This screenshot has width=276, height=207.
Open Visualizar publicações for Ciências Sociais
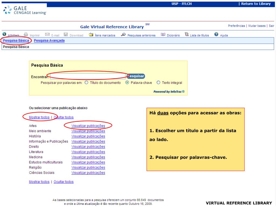click(x=88, y=173)
